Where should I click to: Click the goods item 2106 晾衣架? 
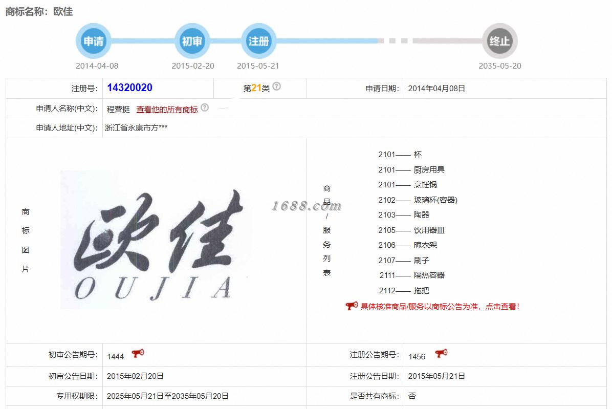point(407,245)
